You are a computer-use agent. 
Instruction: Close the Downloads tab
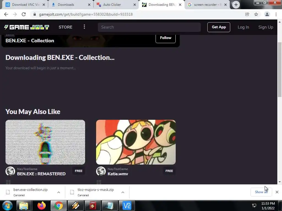[89, 5]
